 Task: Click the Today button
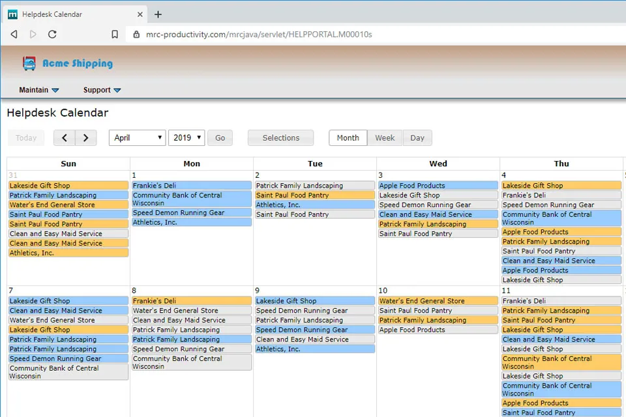tap(26, 138)
